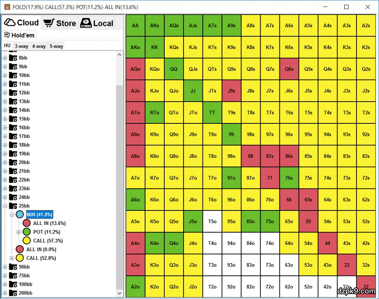The image size is (379, 299).
Task: Click the folder icon for 100bb
Action: 13,284
